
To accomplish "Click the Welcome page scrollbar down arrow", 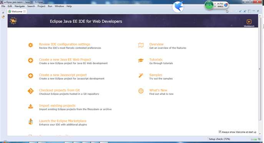I will coord(260,134).
